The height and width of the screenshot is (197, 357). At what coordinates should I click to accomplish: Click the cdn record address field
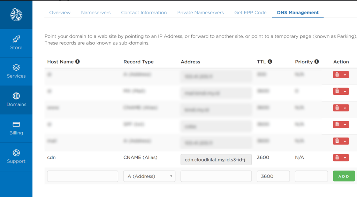[216, 160]
